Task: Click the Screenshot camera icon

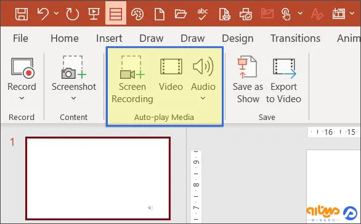Action: click(74, 67)
